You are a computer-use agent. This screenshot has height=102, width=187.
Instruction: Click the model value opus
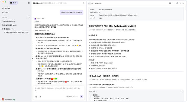coord(101,18)
